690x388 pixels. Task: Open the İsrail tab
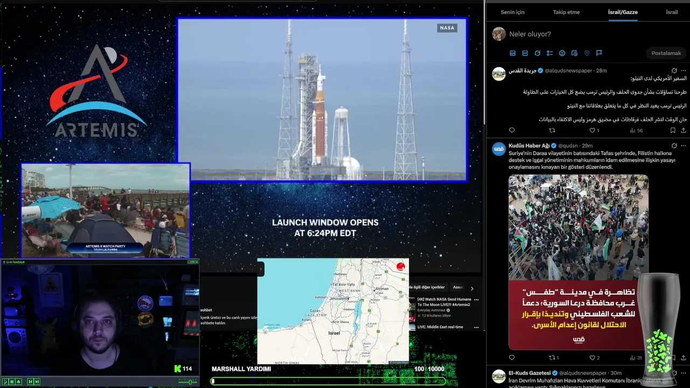pos(672,12)
